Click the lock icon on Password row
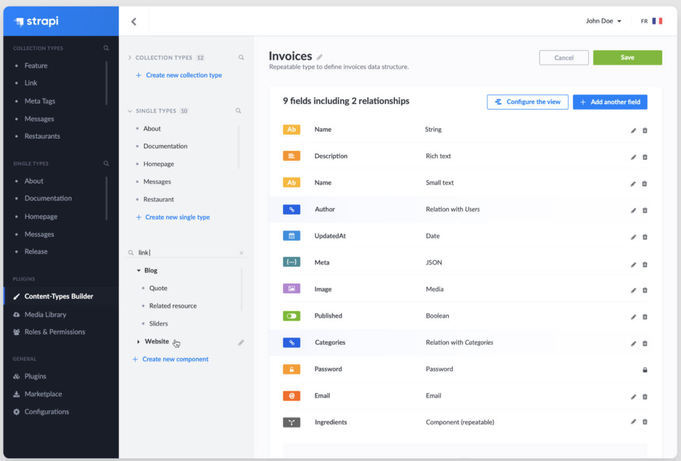Viewport: 681px width, 461px height. (645, 370)
